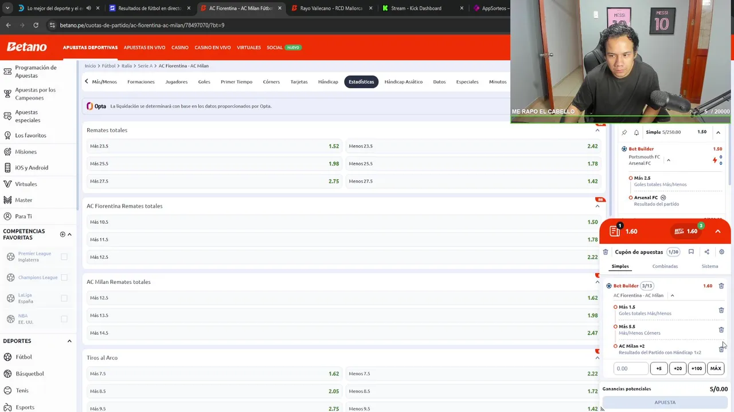Select the Fútbol sport icon
The width and height of the screenshot is (734, 412).
(7, 357)
